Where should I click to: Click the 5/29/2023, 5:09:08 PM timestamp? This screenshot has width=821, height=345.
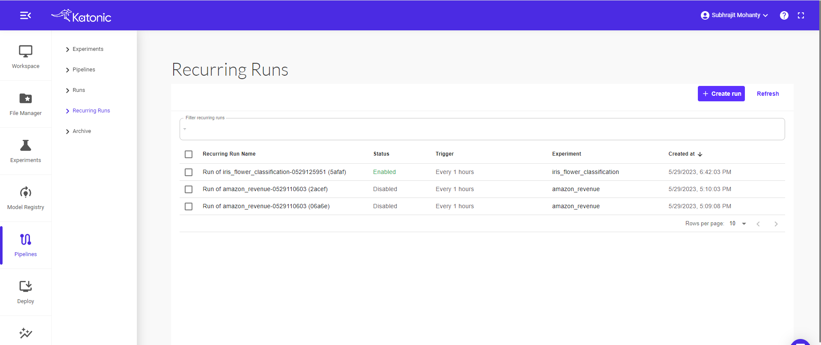[700, 206]
